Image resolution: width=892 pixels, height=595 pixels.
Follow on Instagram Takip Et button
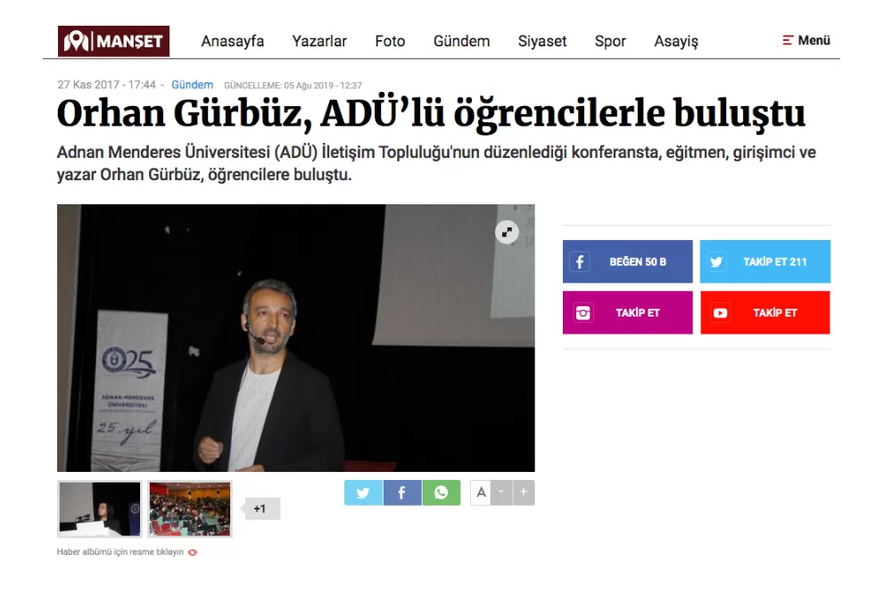[627, 313]
